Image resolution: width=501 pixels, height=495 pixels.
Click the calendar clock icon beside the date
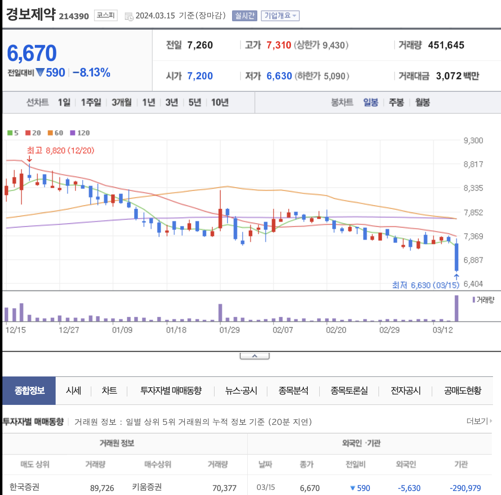[x=129, y=16]
